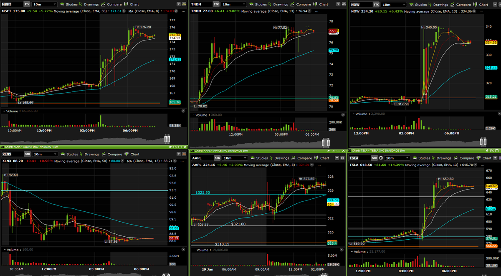501x276 pixels.
Task: Click the STK security type button for NOW
Action: tap(376, 4)
